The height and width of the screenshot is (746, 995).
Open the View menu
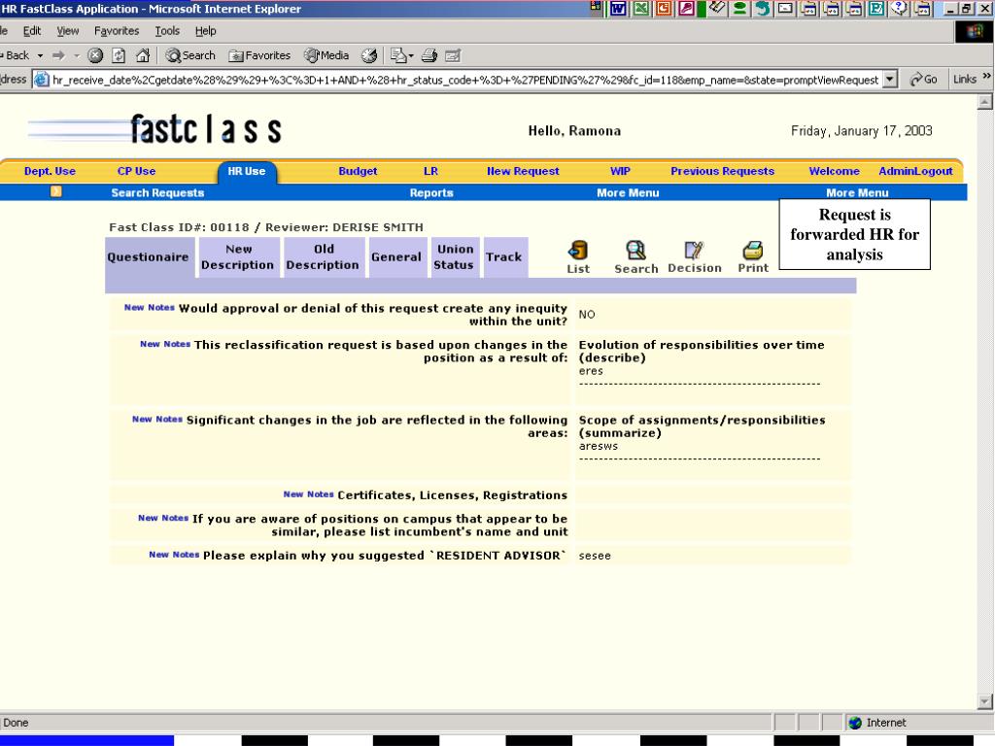tap(68, 30)
